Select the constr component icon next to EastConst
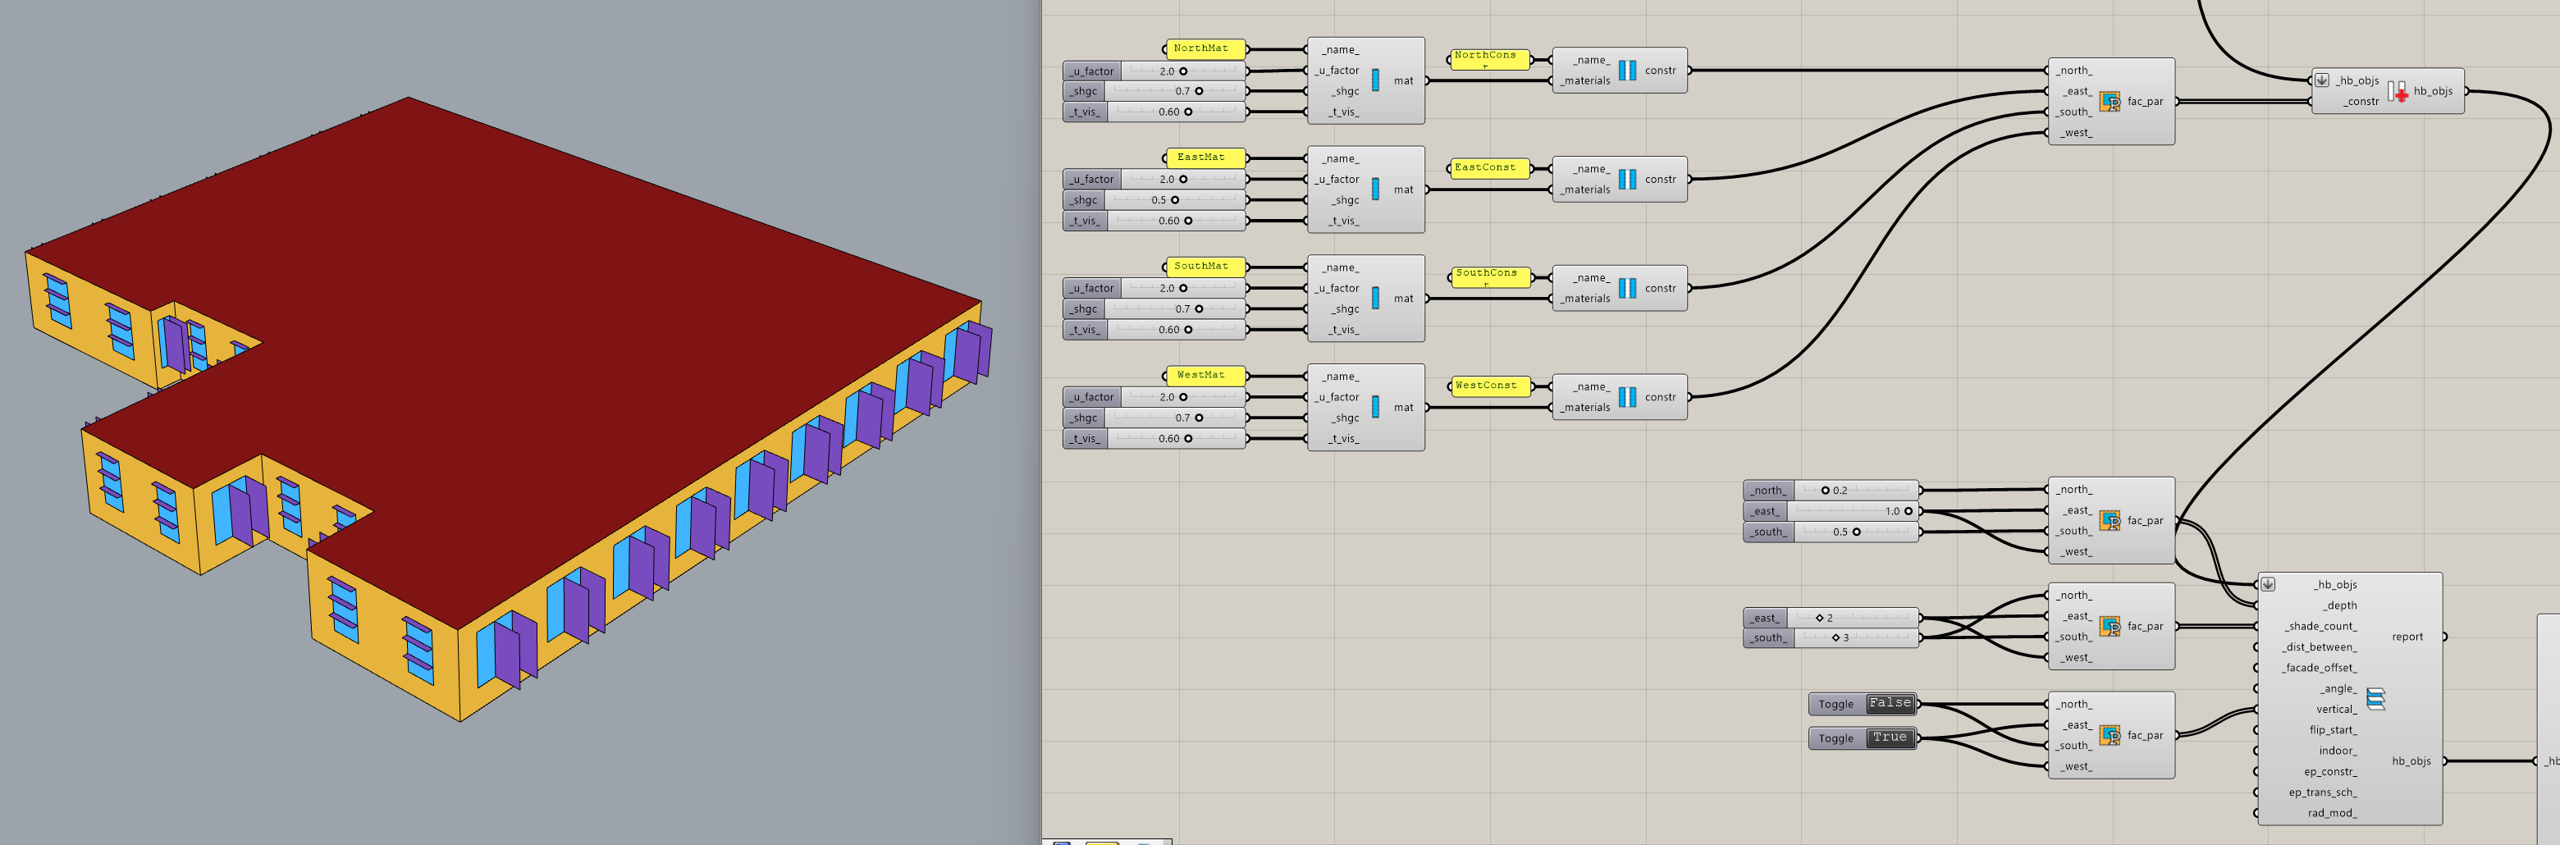 (x=1627, y=180)
